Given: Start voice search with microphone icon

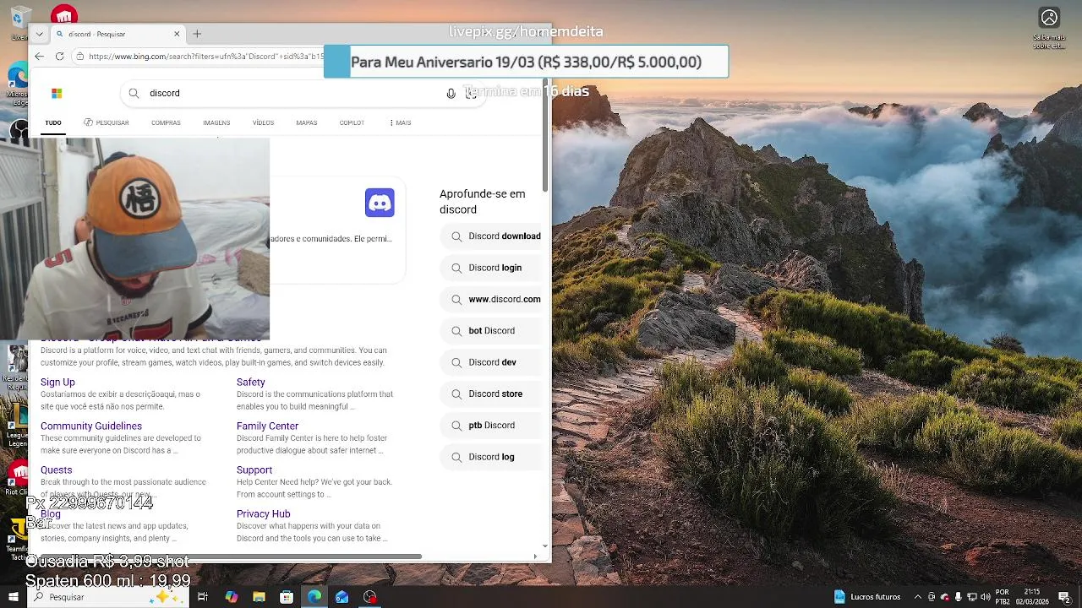Looking at the screenshot, I should pyautogui.click(x=451, y=94).
